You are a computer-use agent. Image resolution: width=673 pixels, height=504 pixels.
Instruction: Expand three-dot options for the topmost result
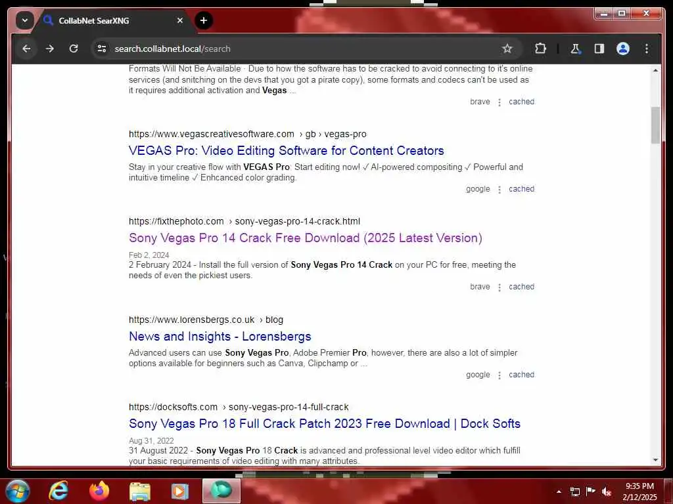[x=499, y=102]
